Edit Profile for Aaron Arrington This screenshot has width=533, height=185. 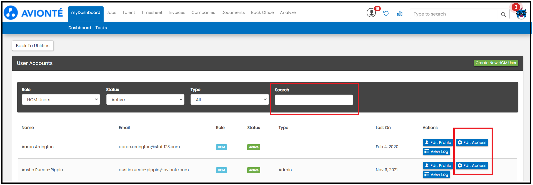(438, 143)
